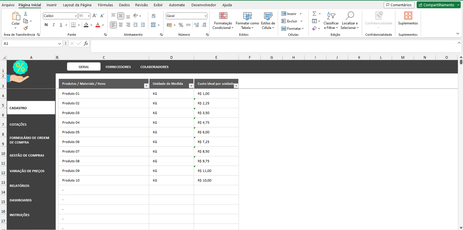Click the percent style icon
The width and height of the screenshot is (463, 230).
(x=181, y=25)
